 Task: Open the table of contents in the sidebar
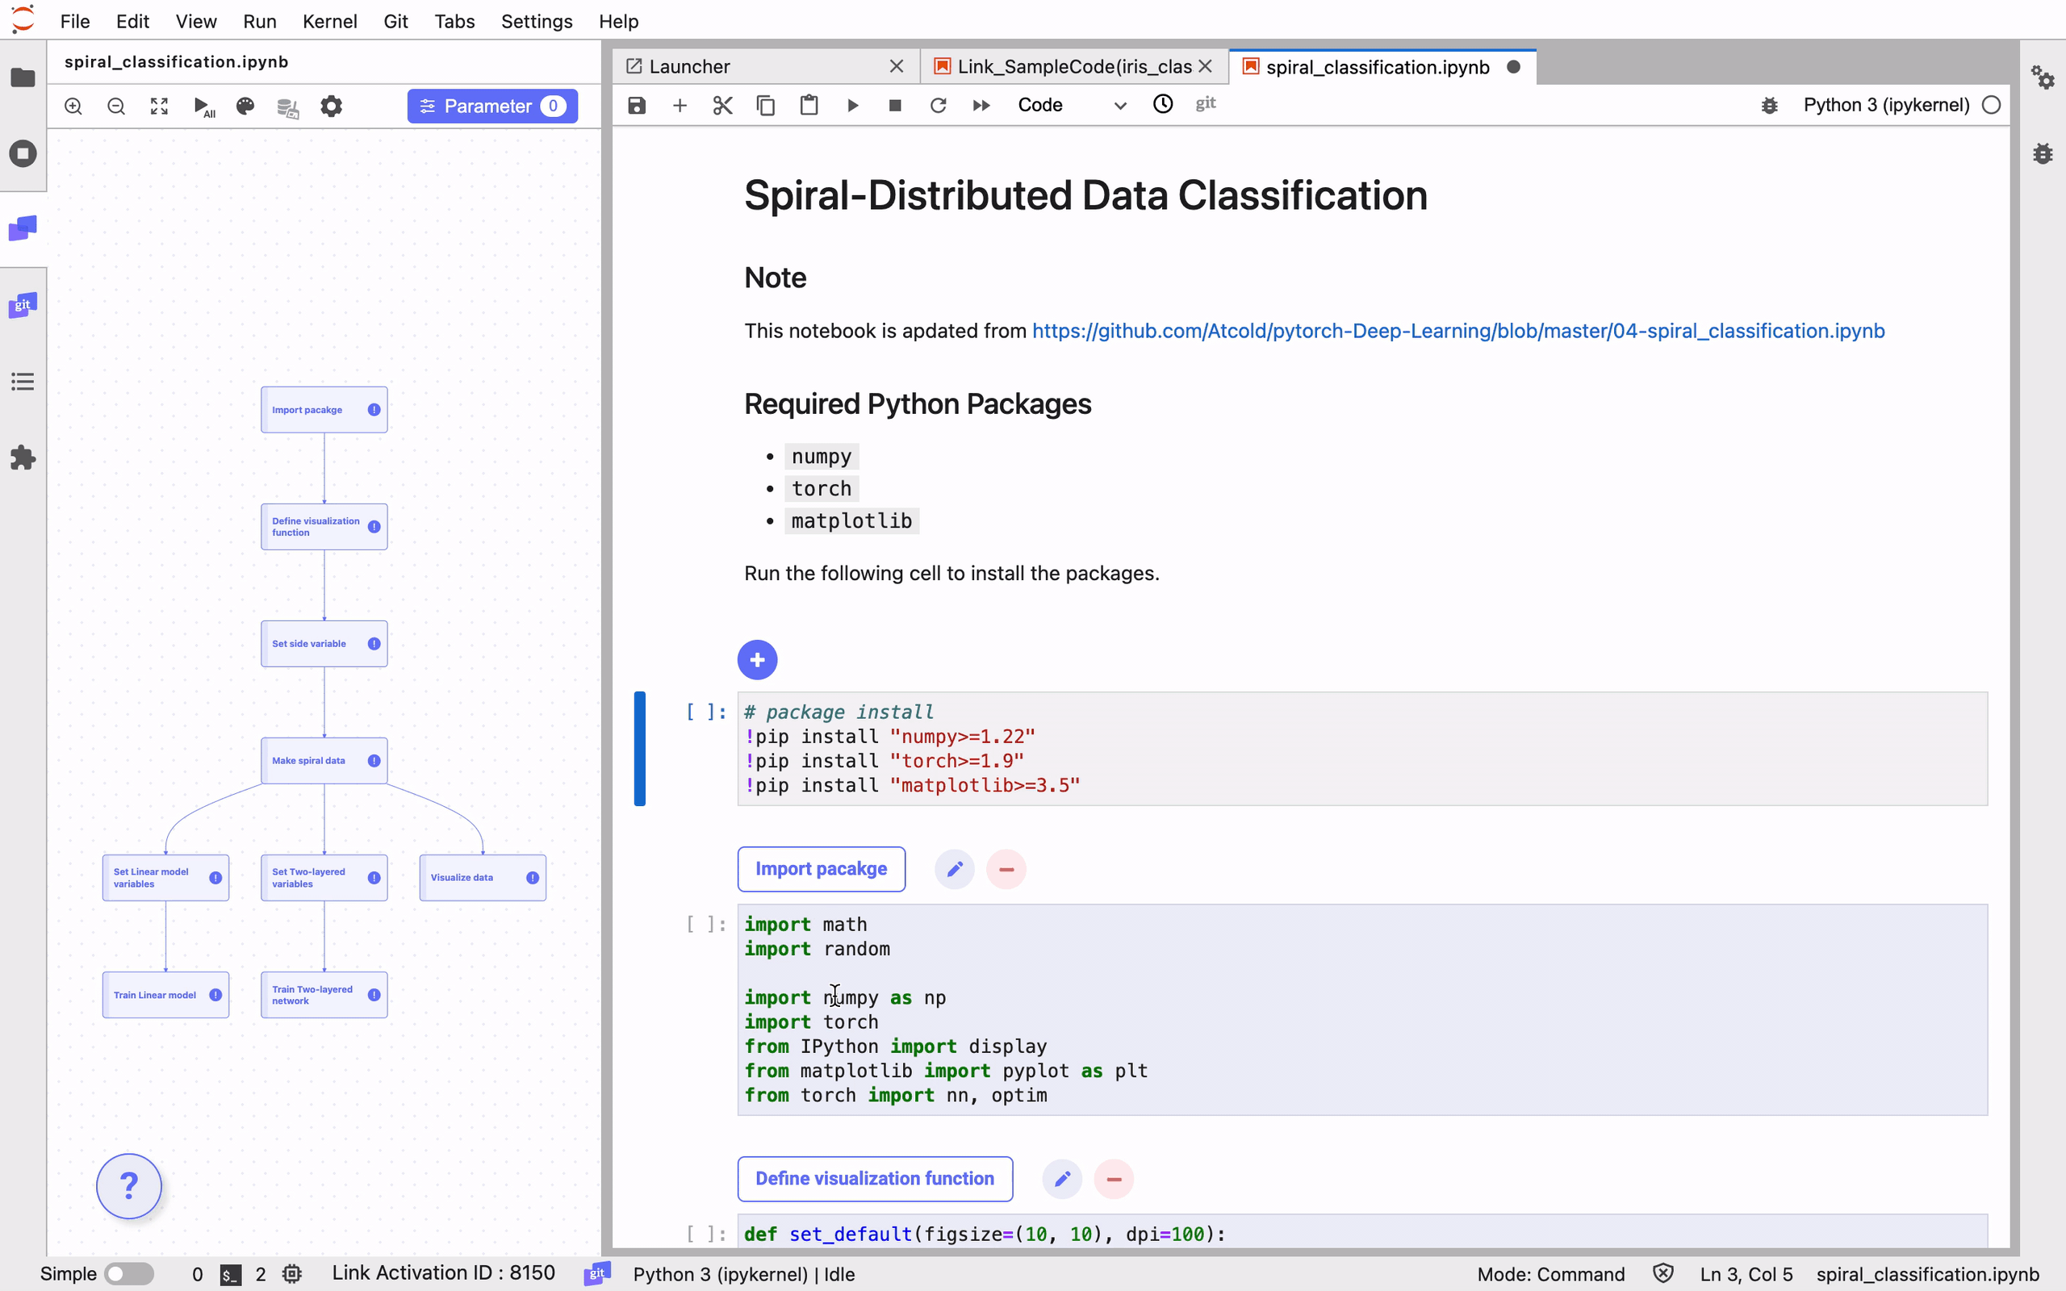click(23, 382)
